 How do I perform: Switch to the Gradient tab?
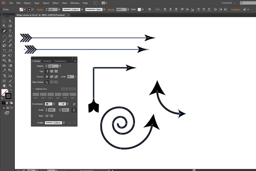click(47, 61)
